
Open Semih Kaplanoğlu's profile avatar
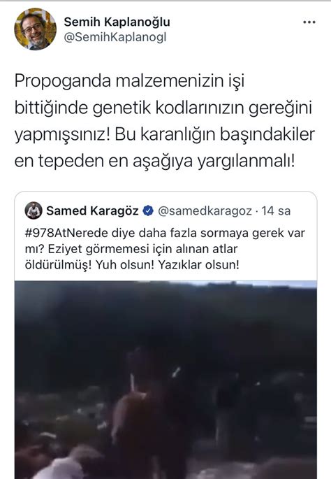(x=35, y=29)
